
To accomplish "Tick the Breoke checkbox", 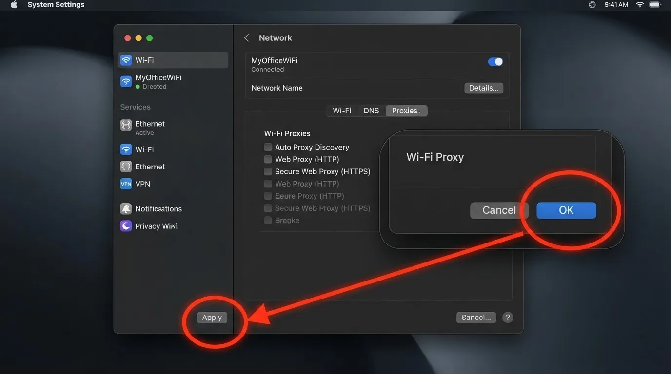I will point(268,220).
